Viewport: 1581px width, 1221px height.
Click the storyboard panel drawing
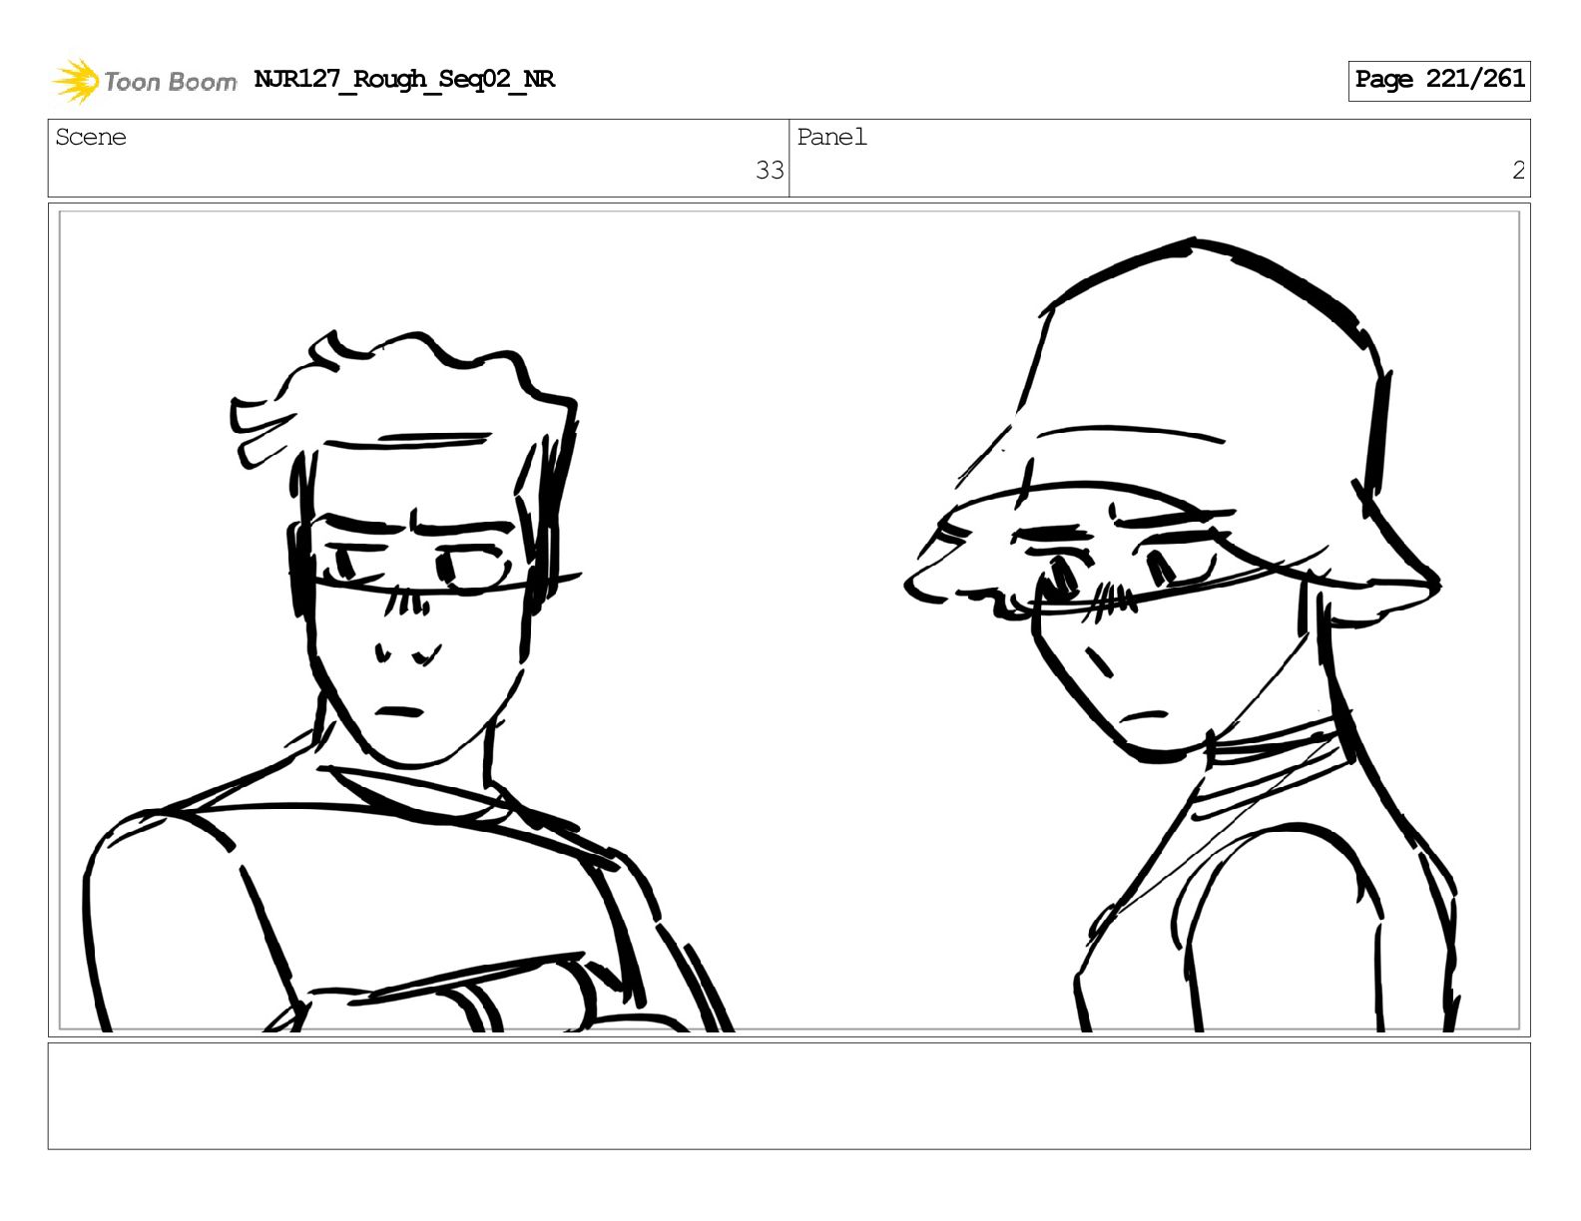(x=790, y=620)
